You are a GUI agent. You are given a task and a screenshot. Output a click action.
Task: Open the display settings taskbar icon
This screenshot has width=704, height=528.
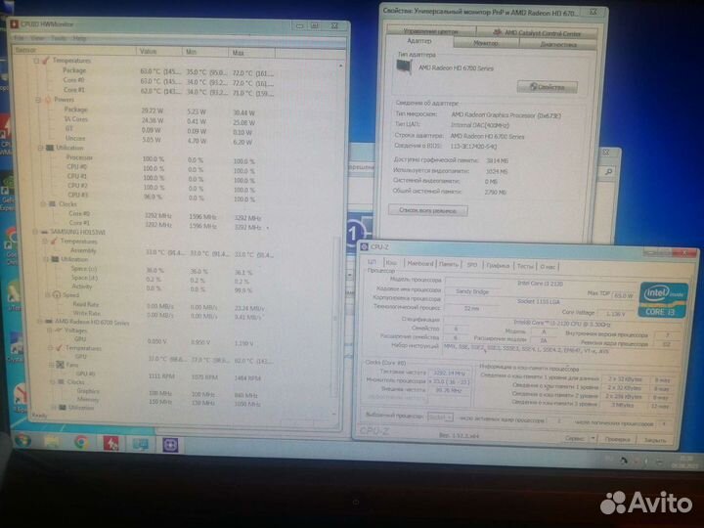tap(141, 445)
